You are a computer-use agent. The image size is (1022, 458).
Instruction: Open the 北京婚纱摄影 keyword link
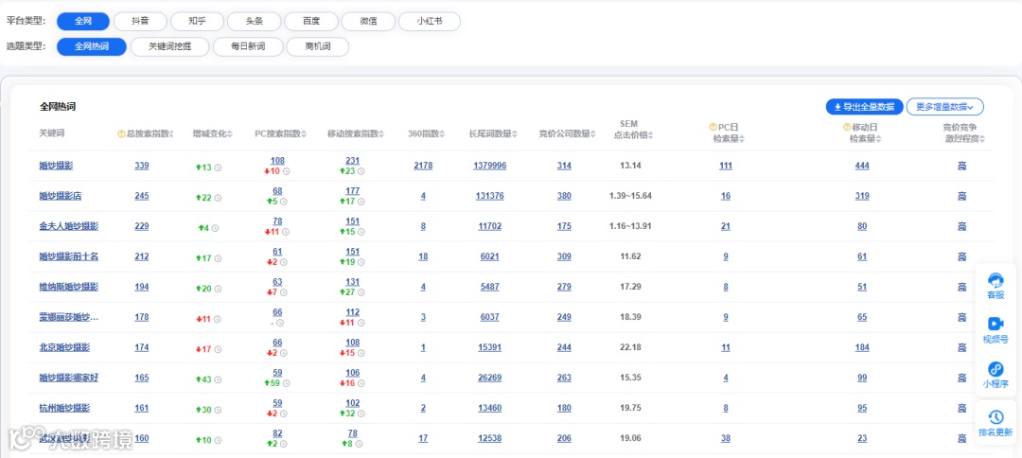64,348
